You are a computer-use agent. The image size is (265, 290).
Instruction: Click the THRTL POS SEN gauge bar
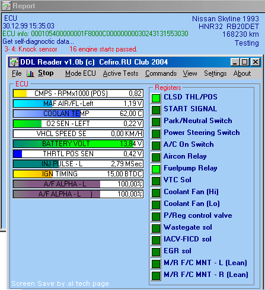pyautogui.click(x=78, y=154)
